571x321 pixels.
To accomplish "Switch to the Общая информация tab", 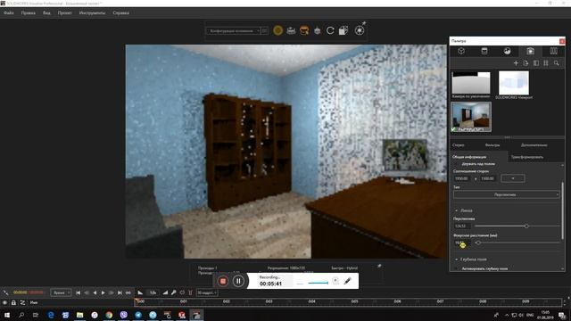I will 469,157.
